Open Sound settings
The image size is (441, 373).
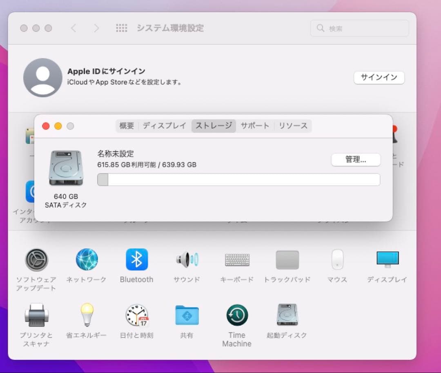coord(187,259)
